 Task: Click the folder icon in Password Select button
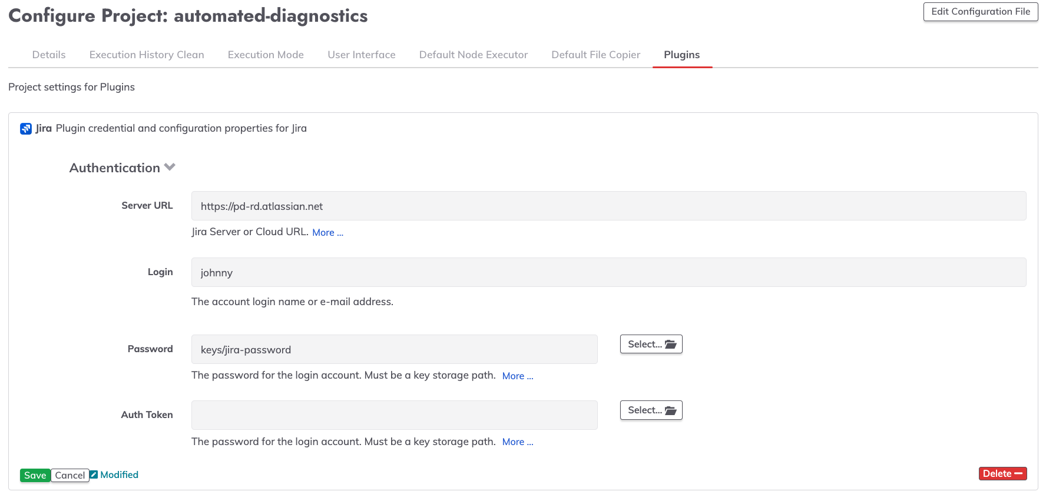(671, 345)
